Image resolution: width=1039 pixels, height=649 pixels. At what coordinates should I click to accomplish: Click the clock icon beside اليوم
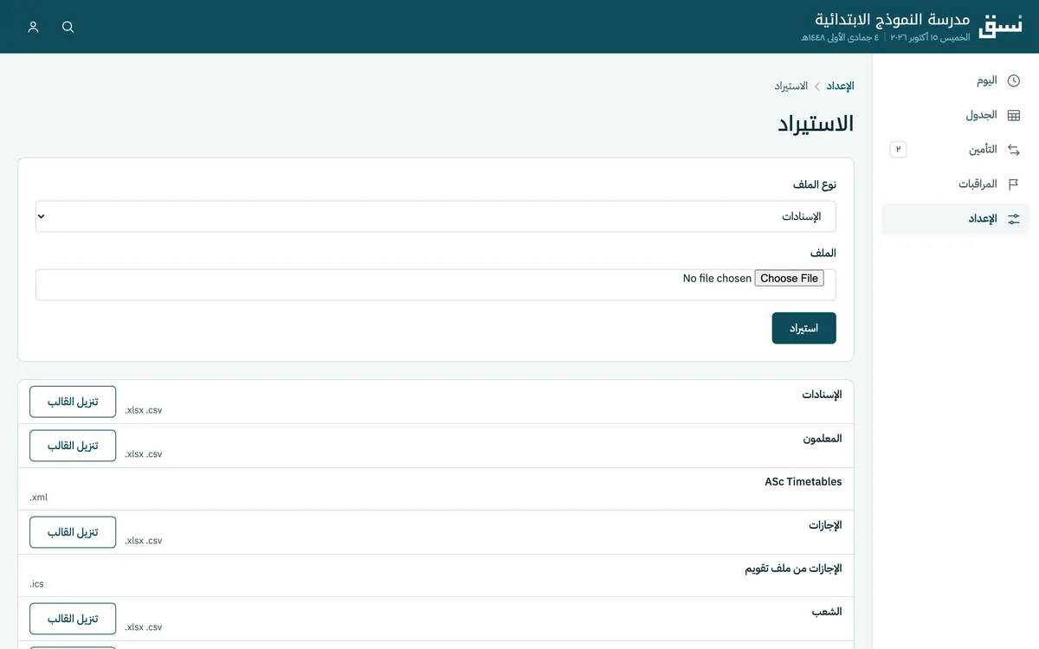point(1014,80)
